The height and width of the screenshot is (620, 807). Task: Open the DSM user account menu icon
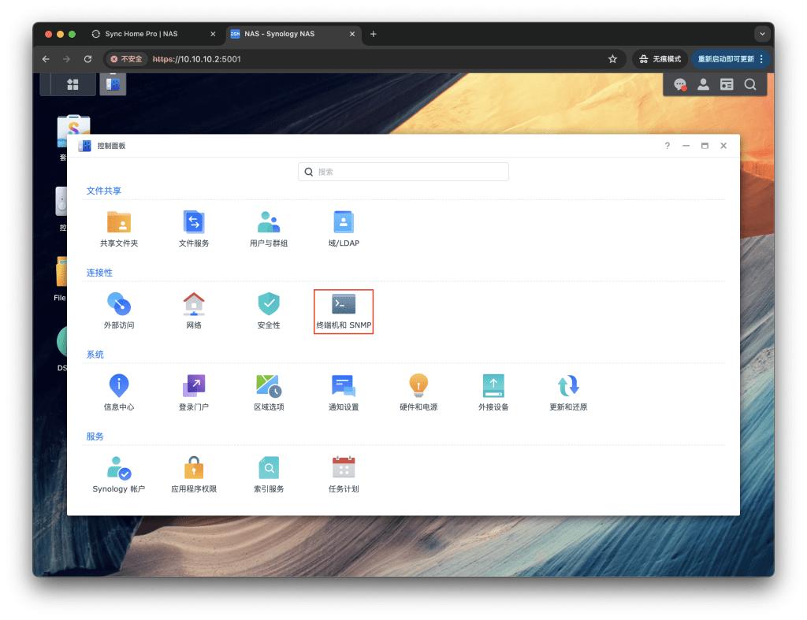(703, 84)
